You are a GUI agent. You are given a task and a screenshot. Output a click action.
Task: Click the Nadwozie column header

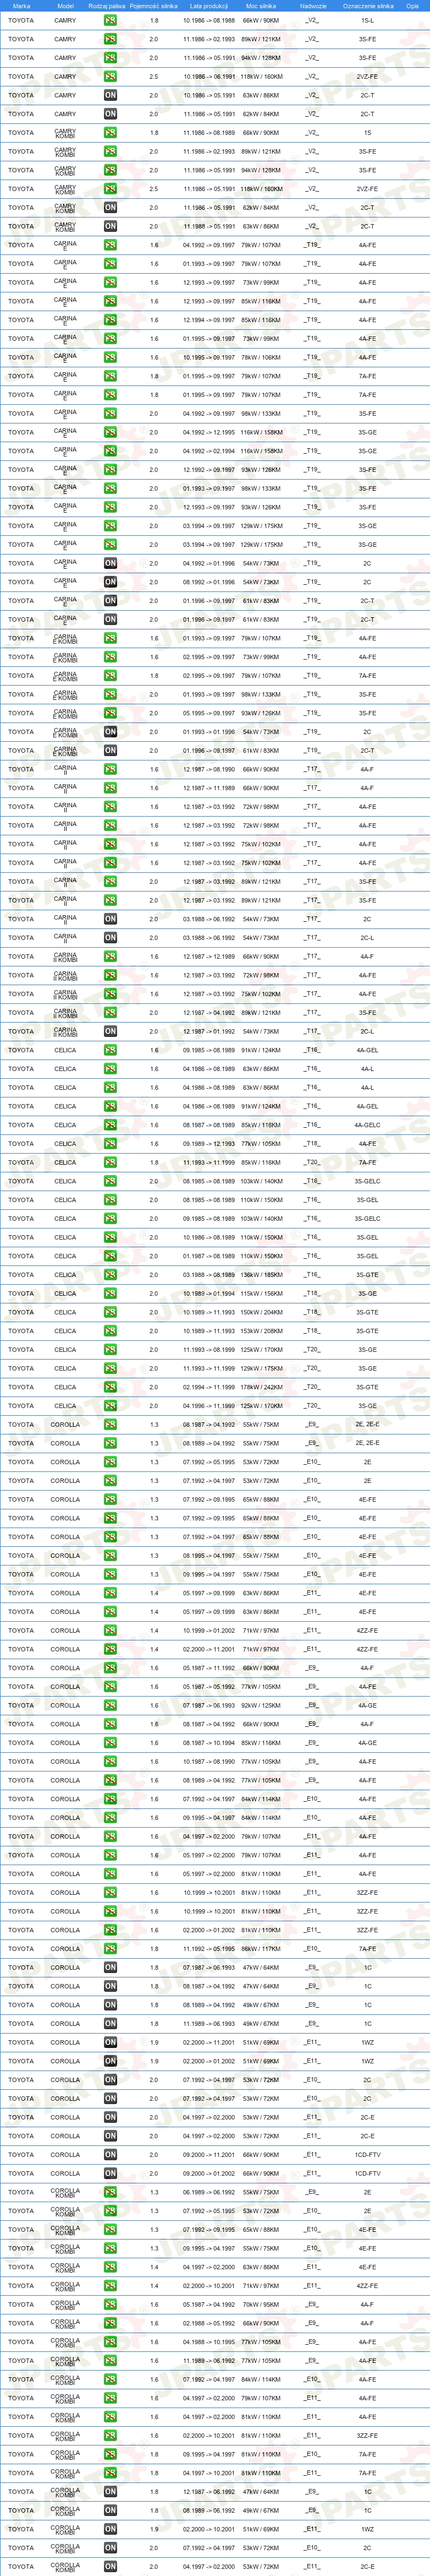[312, 6]
